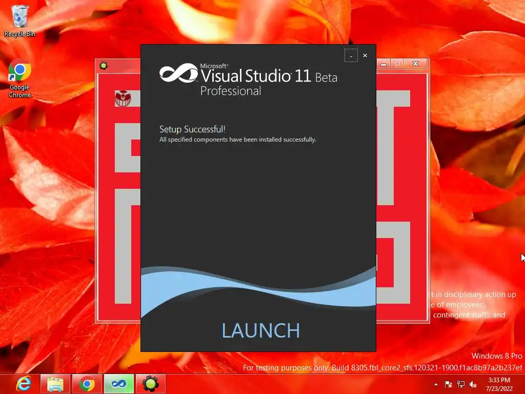
Task: Select the Visual Studio setup taskbar button
Action: [119, 384]
